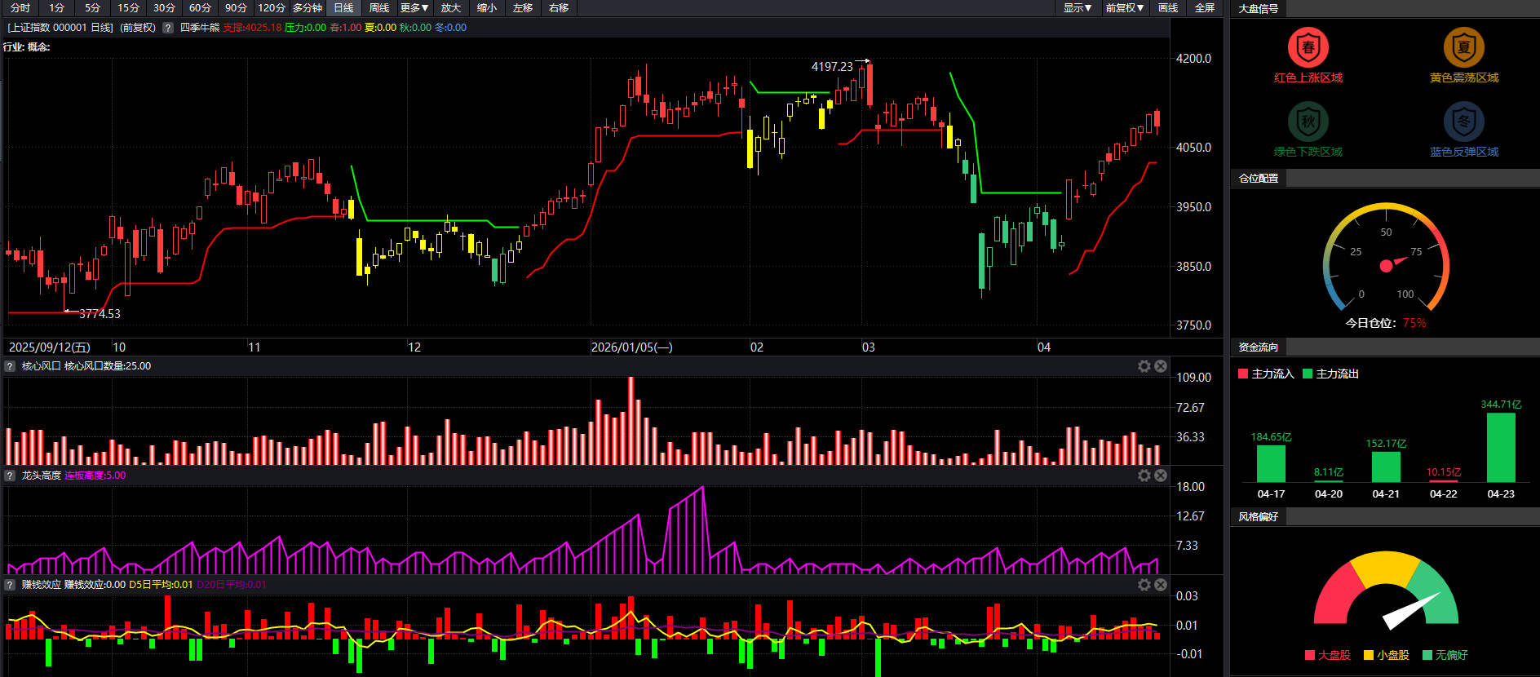
Task: Open the 资金流向 panel tab
Action: click(x=1259, y=347)
